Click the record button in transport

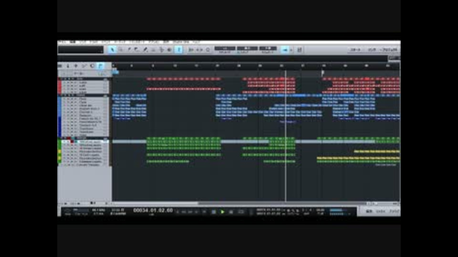[x=231, y=212]
